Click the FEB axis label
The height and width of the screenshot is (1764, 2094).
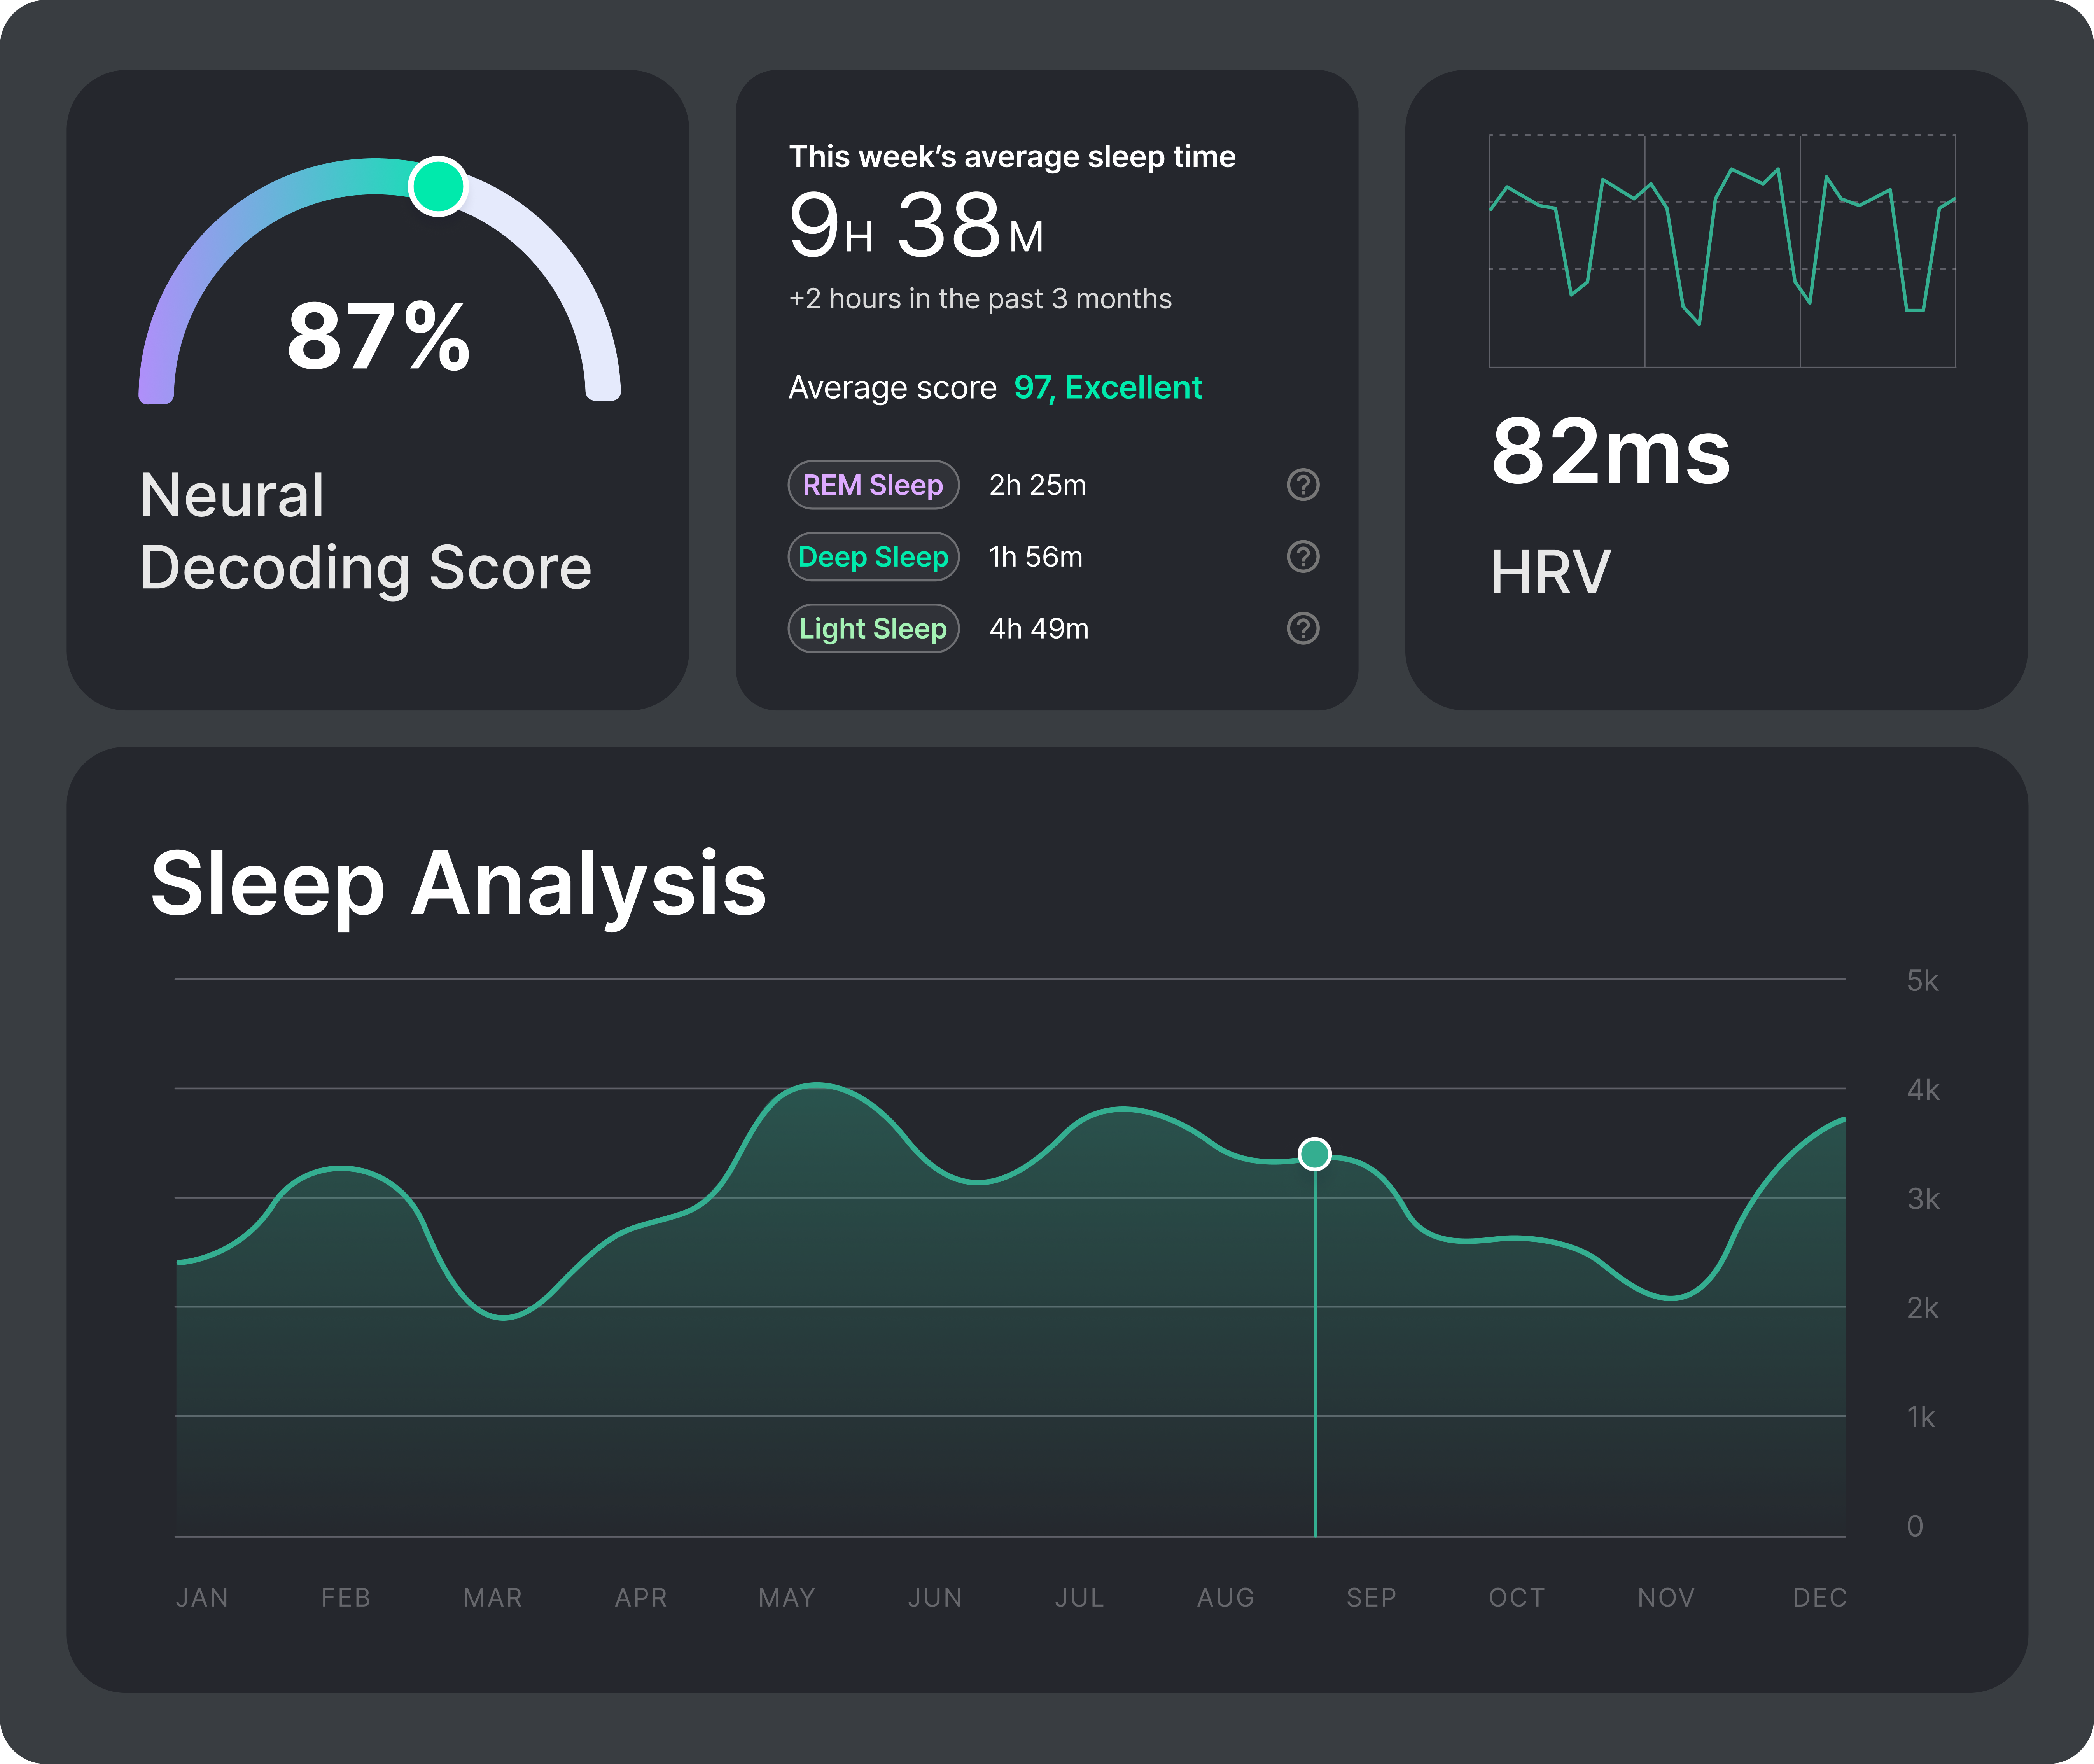(x=346, y=1597)
